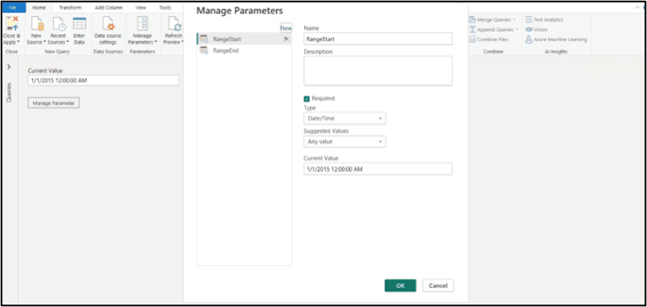
Task: Select the Azure Machine Learning icon
Action: click(528, 40)
